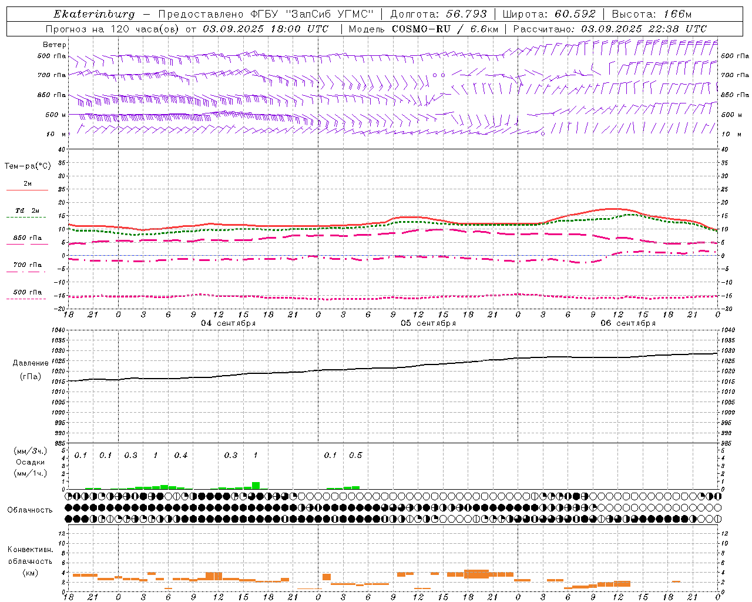Select the 05 сентября date label

coord(428,323)
